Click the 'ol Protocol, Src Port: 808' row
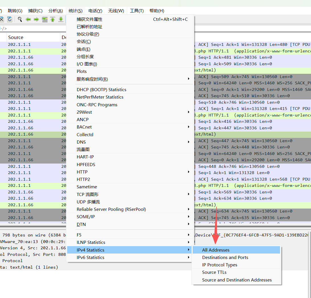 (33, 255)
